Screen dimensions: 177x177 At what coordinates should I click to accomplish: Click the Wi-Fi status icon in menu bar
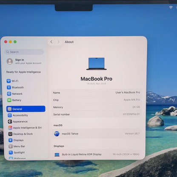click(171, 7)
